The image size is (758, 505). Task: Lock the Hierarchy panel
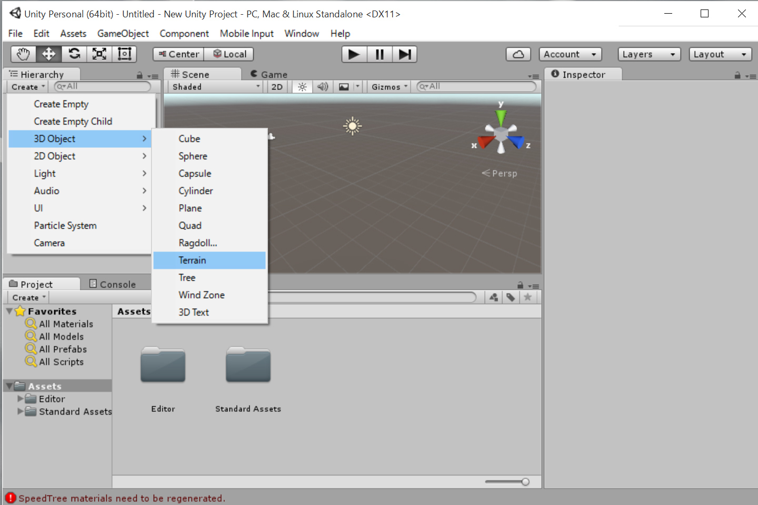point(139,76)
